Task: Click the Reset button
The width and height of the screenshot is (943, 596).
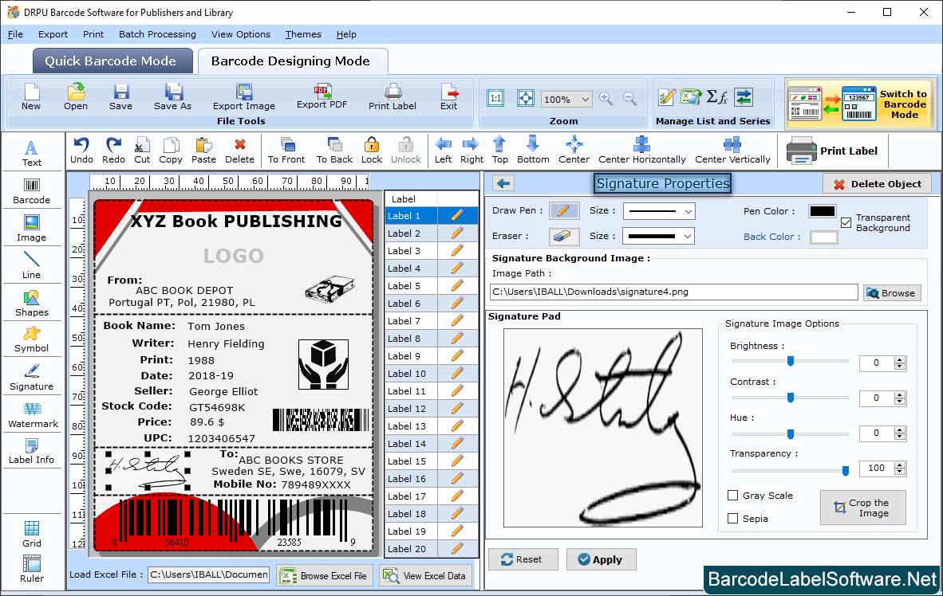Action: [522, 559]
